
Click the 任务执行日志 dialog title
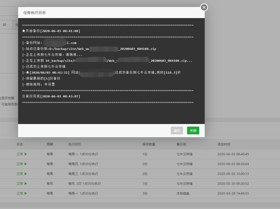[34, 13]
